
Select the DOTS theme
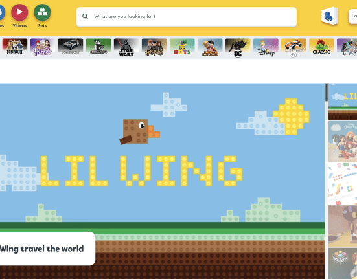pyautogui.click(x=182, y=47)
